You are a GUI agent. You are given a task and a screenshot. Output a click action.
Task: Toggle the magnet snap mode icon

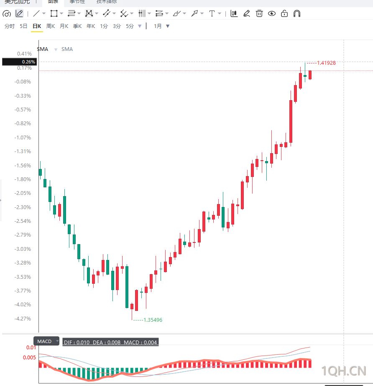pyautogui.click(x=297, y=13)
